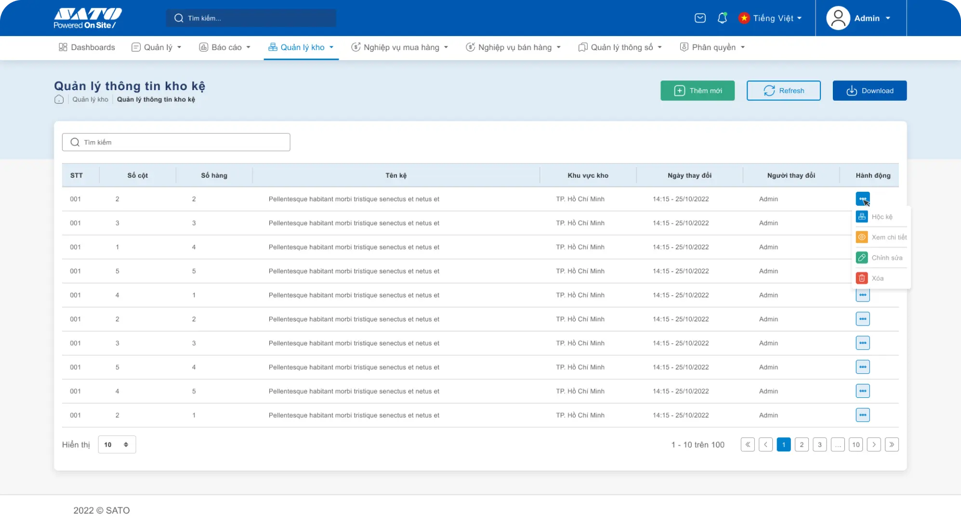This screenshot has width=961, height=527.
Task: Click the Dashboards grid icon
Action: click(63, 47)
